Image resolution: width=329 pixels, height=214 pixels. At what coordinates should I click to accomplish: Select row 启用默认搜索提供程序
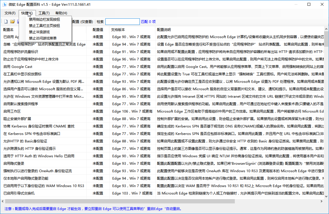[162, 104]
